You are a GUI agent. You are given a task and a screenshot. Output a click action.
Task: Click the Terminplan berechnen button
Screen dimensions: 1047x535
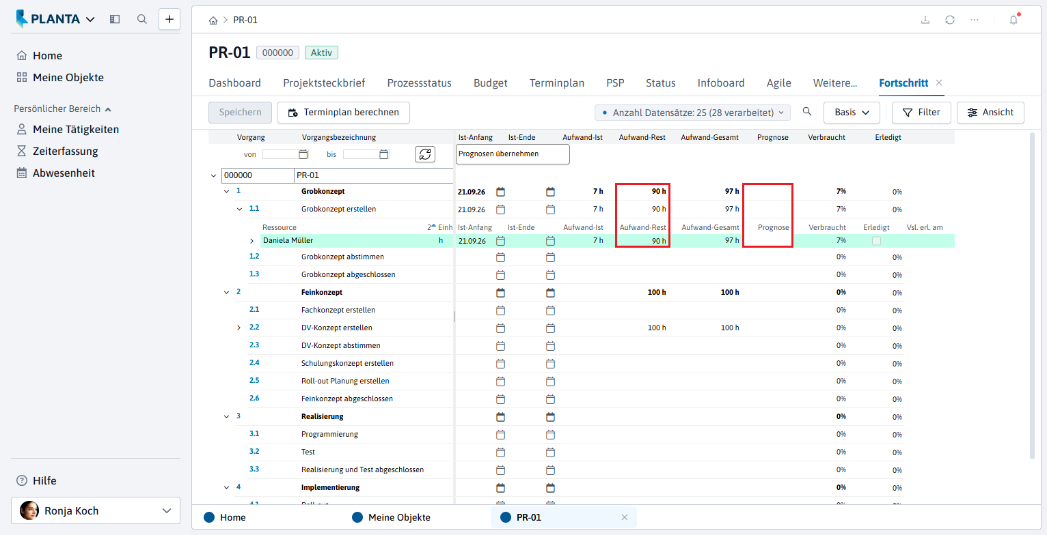click(x=343, y=113)
